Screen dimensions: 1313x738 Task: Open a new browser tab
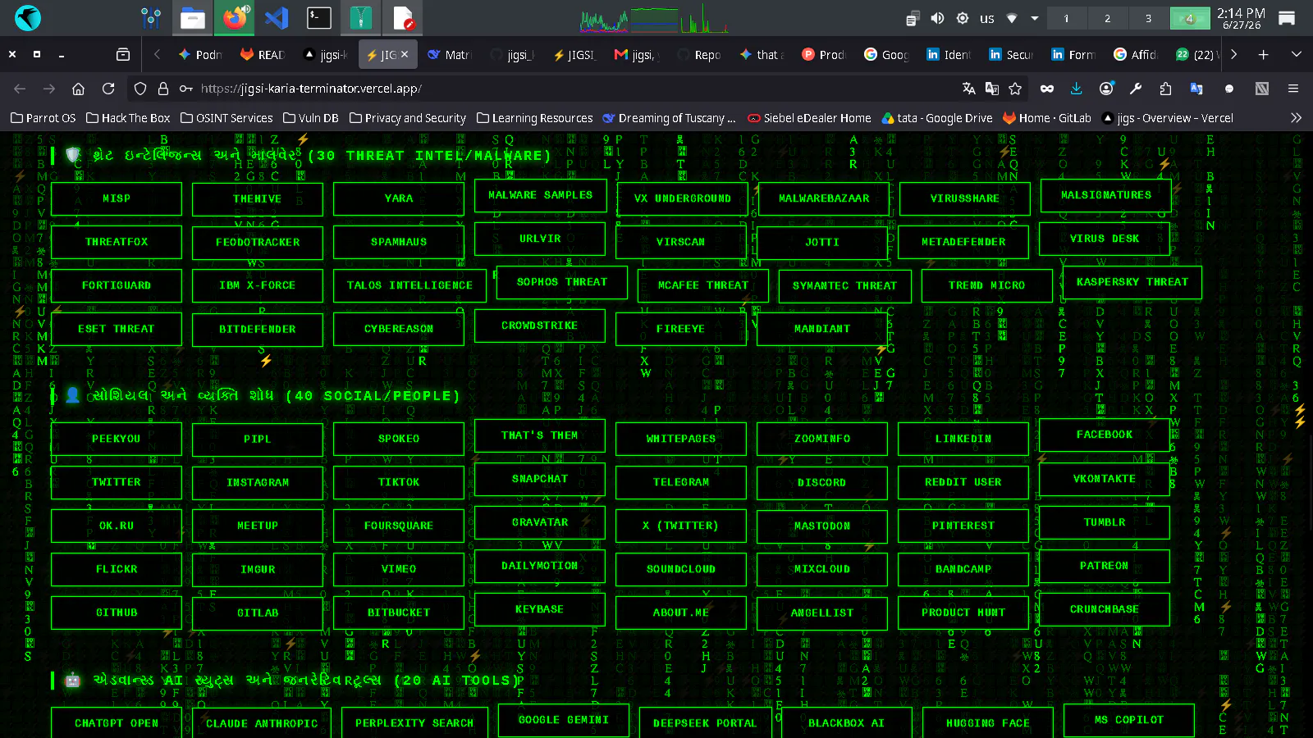click(1264, 54)
